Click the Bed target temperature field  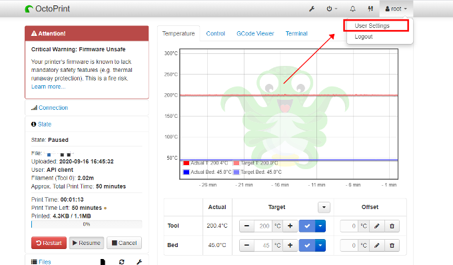tap(264, 246)
